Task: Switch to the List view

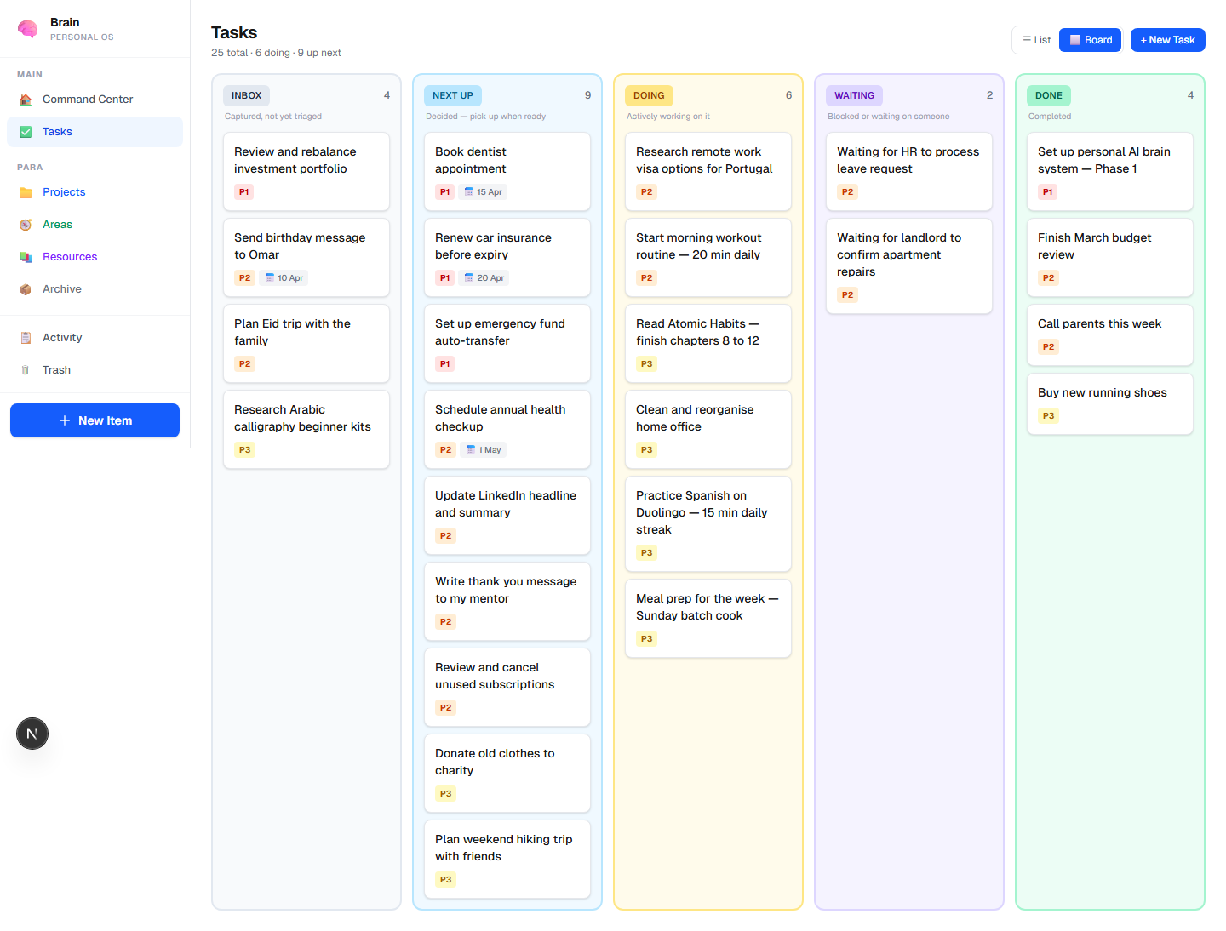Action: coord(1036,39)
